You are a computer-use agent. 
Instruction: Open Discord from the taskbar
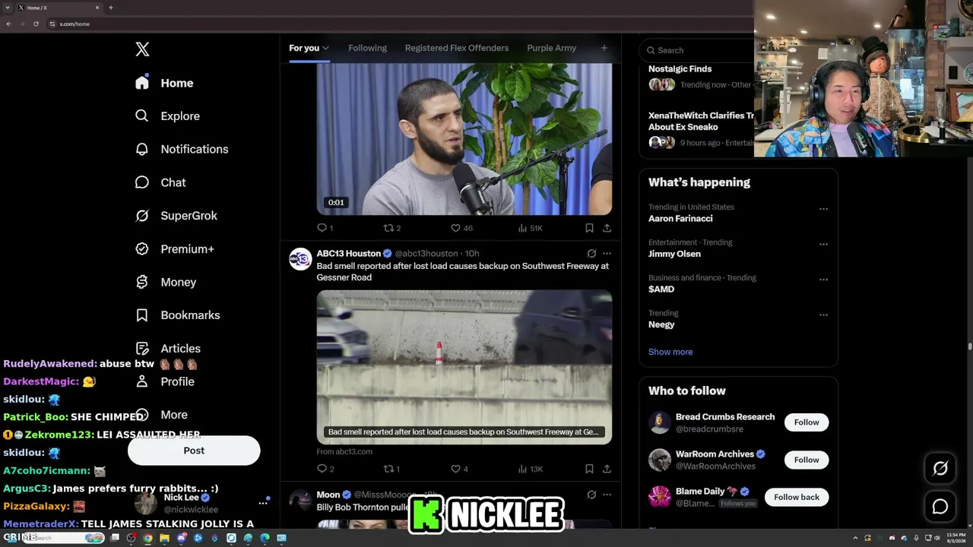pos(181,538)
